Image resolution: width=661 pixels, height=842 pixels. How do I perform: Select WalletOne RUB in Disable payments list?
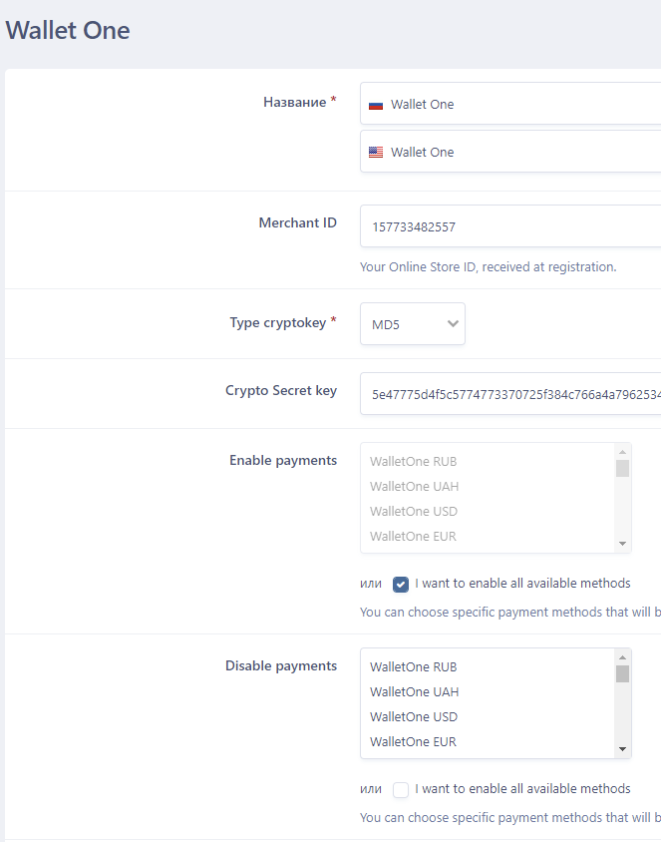coord(414,666)
